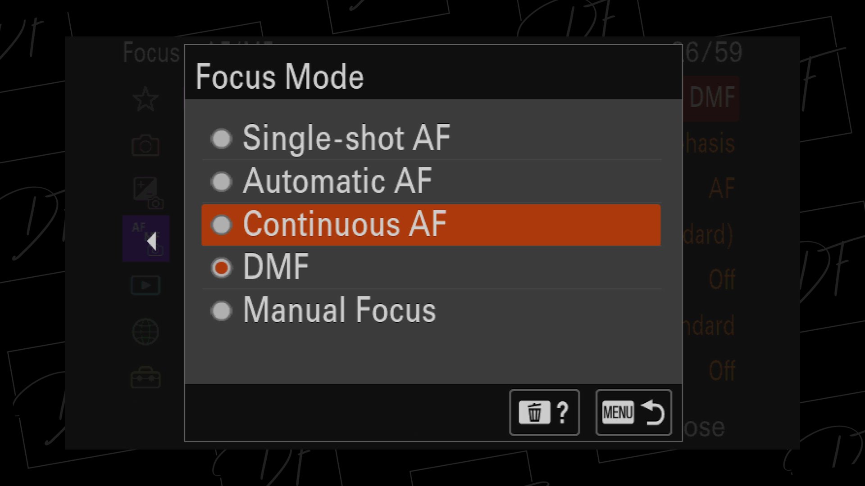
Task: Click the trash can help icon
Action: click(544, 412)
